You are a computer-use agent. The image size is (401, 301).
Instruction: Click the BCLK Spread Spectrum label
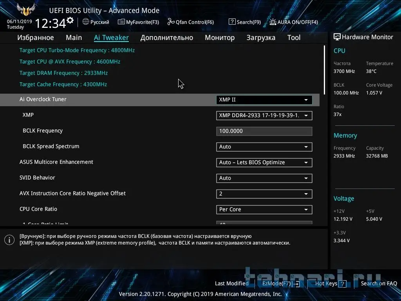51,147
